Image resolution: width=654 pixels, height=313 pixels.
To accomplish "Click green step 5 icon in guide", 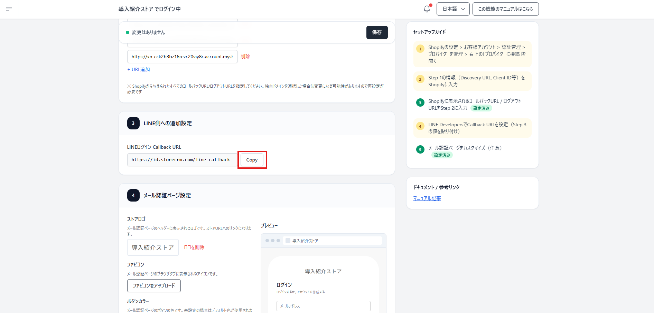I will click(x=420, y=150).
